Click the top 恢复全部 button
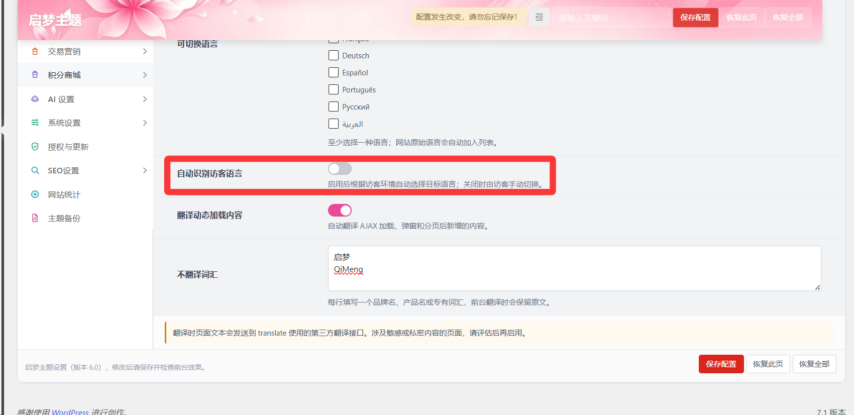Screen dimensions: 854x415 click(788, 18)
